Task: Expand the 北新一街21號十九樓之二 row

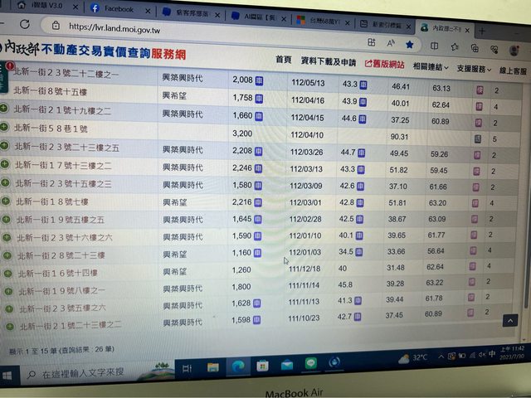Action: tap(6, 109)
